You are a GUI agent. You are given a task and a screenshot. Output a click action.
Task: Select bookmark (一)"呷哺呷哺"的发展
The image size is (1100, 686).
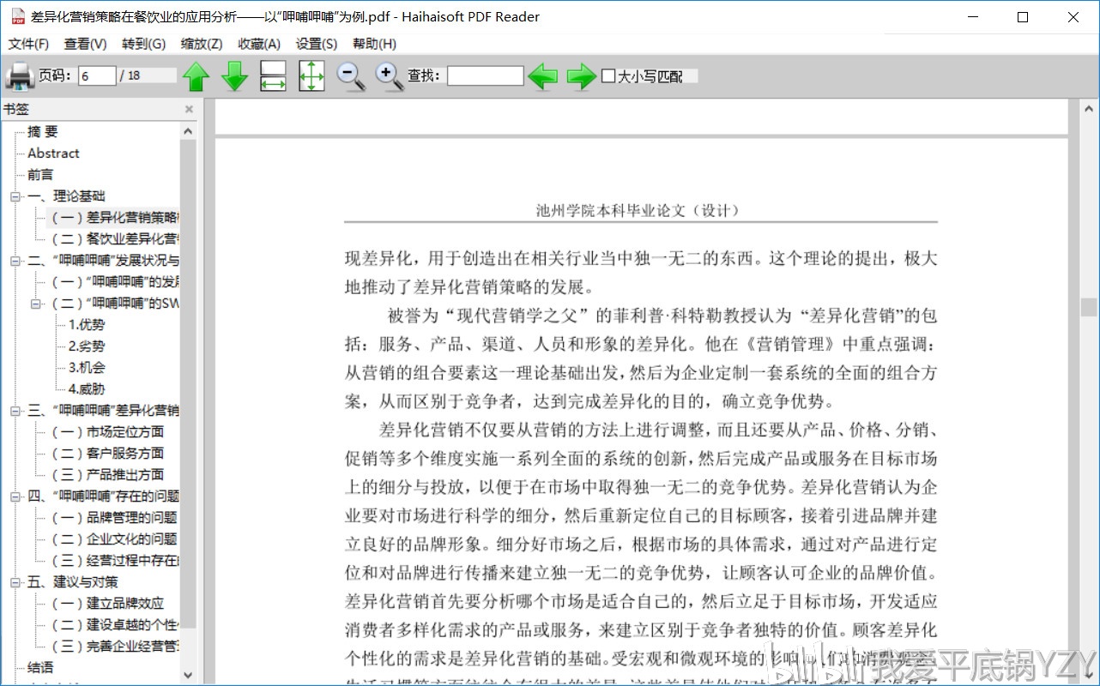click(x=115, y=282)
